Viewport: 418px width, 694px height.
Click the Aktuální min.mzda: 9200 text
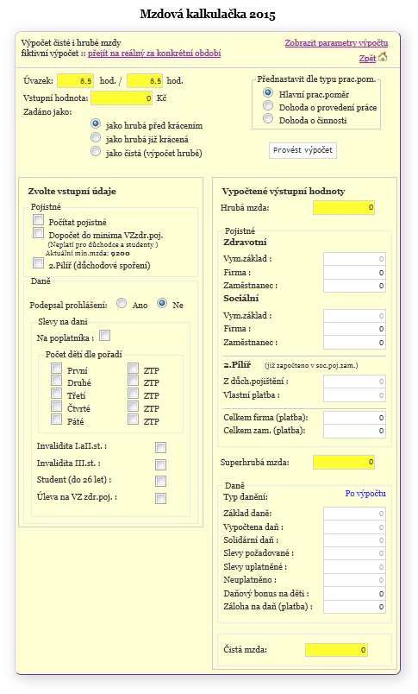coord(88,253)
